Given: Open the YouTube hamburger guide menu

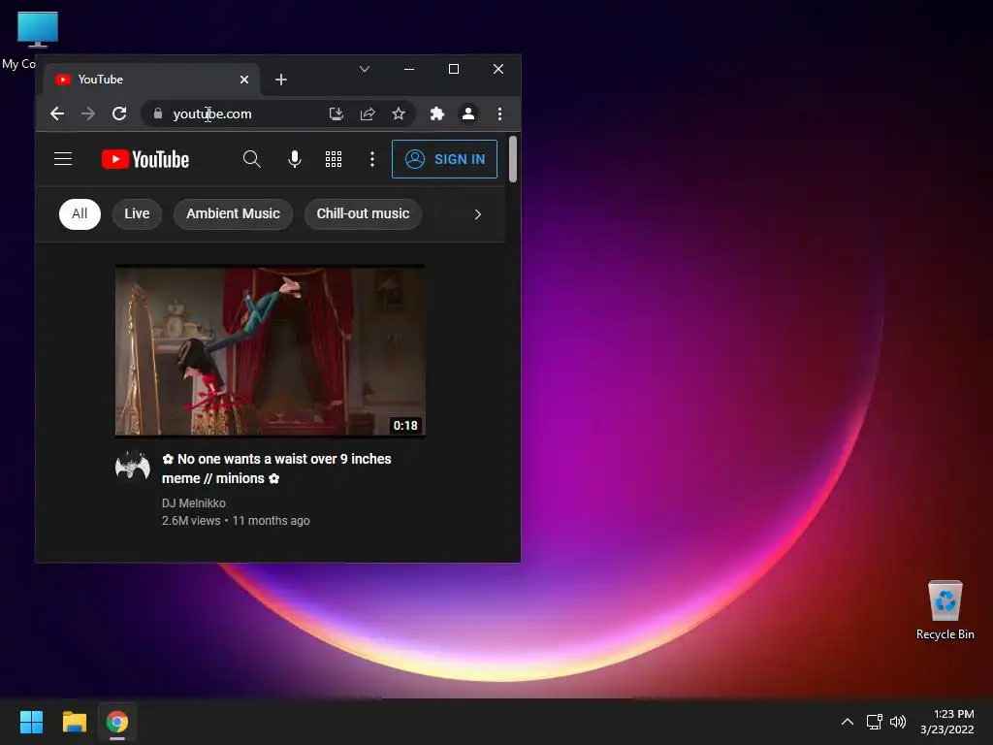Looking at the screenshot, I should pyautogui.click(x=63, y=159).
